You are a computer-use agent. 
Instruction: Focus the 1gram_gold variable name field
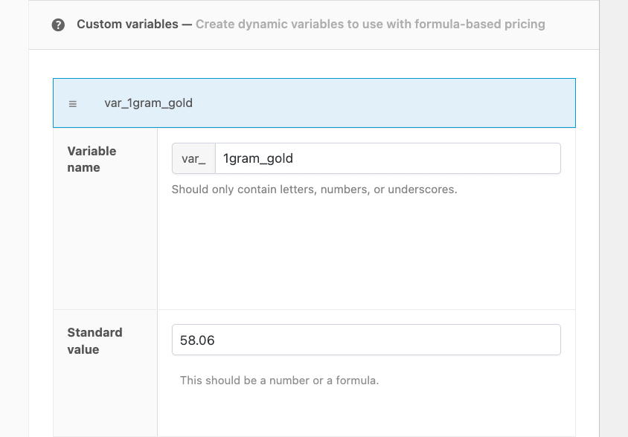click(387, 158)
